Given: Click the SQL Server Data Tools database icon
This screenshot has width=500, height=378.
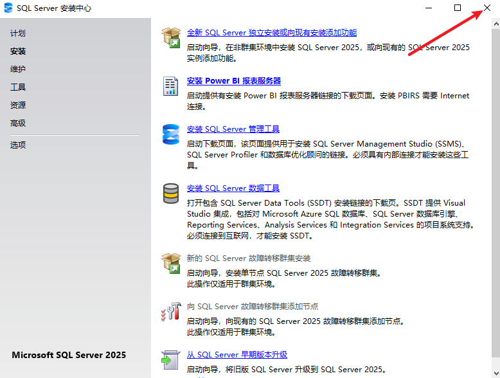Looking at the screenshot, I should pyautogui.click(x=171, y=194).
